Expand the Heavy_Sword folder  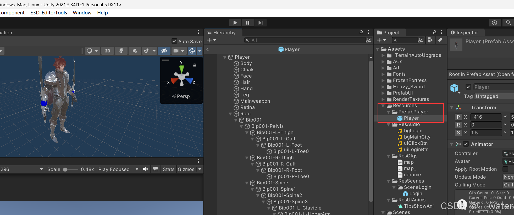point(383,87)
